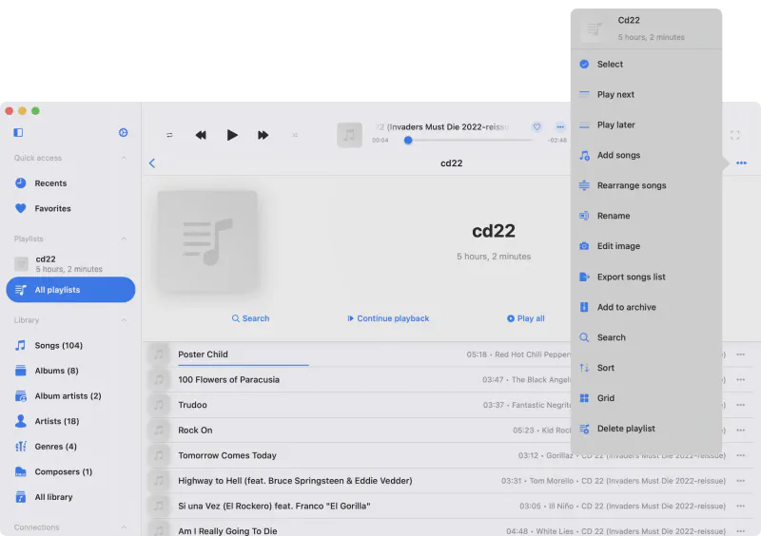This screenshot has height=536, width=761.
Task: Skip to the next track
Action: pos(263,135)
